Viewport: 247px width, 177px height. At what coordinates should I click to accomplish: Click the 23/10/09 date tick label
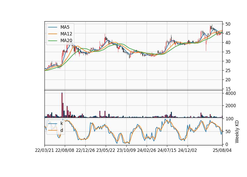(126, 150)
